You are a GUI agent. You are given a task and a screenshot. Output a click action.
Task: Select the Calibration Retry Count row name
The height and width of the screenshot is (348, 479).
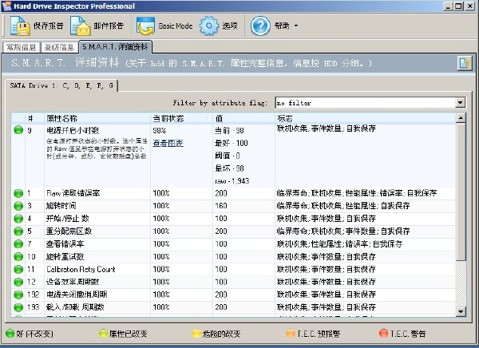pyautogui.click(x=81, y=270)
